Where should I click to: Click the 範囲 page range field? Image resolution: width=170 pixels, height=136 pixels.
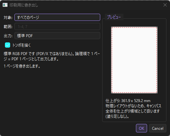coord(57,26)
